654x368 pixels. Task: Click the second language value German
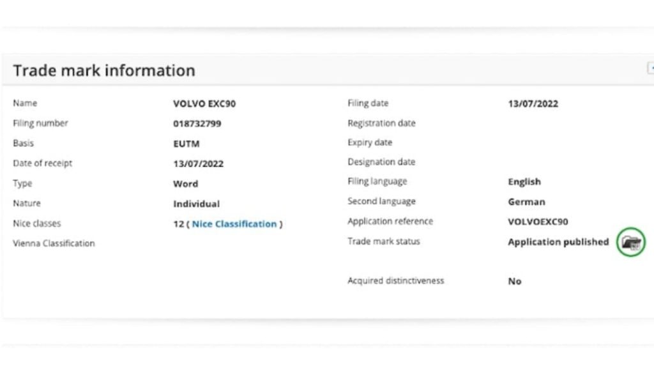[x=526, y=202]
